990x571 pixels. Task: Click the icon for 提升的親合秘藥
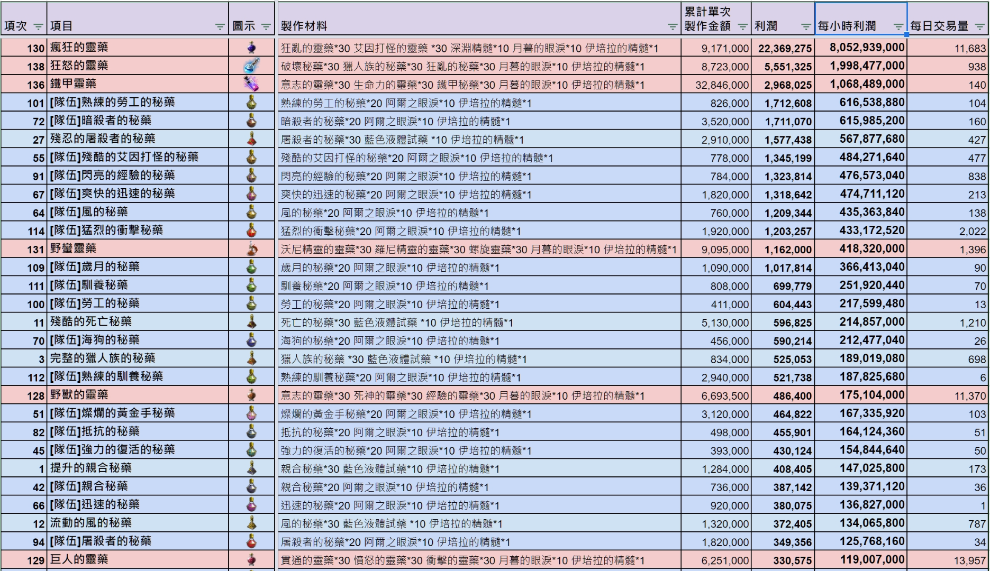click(x=252, y=468)
